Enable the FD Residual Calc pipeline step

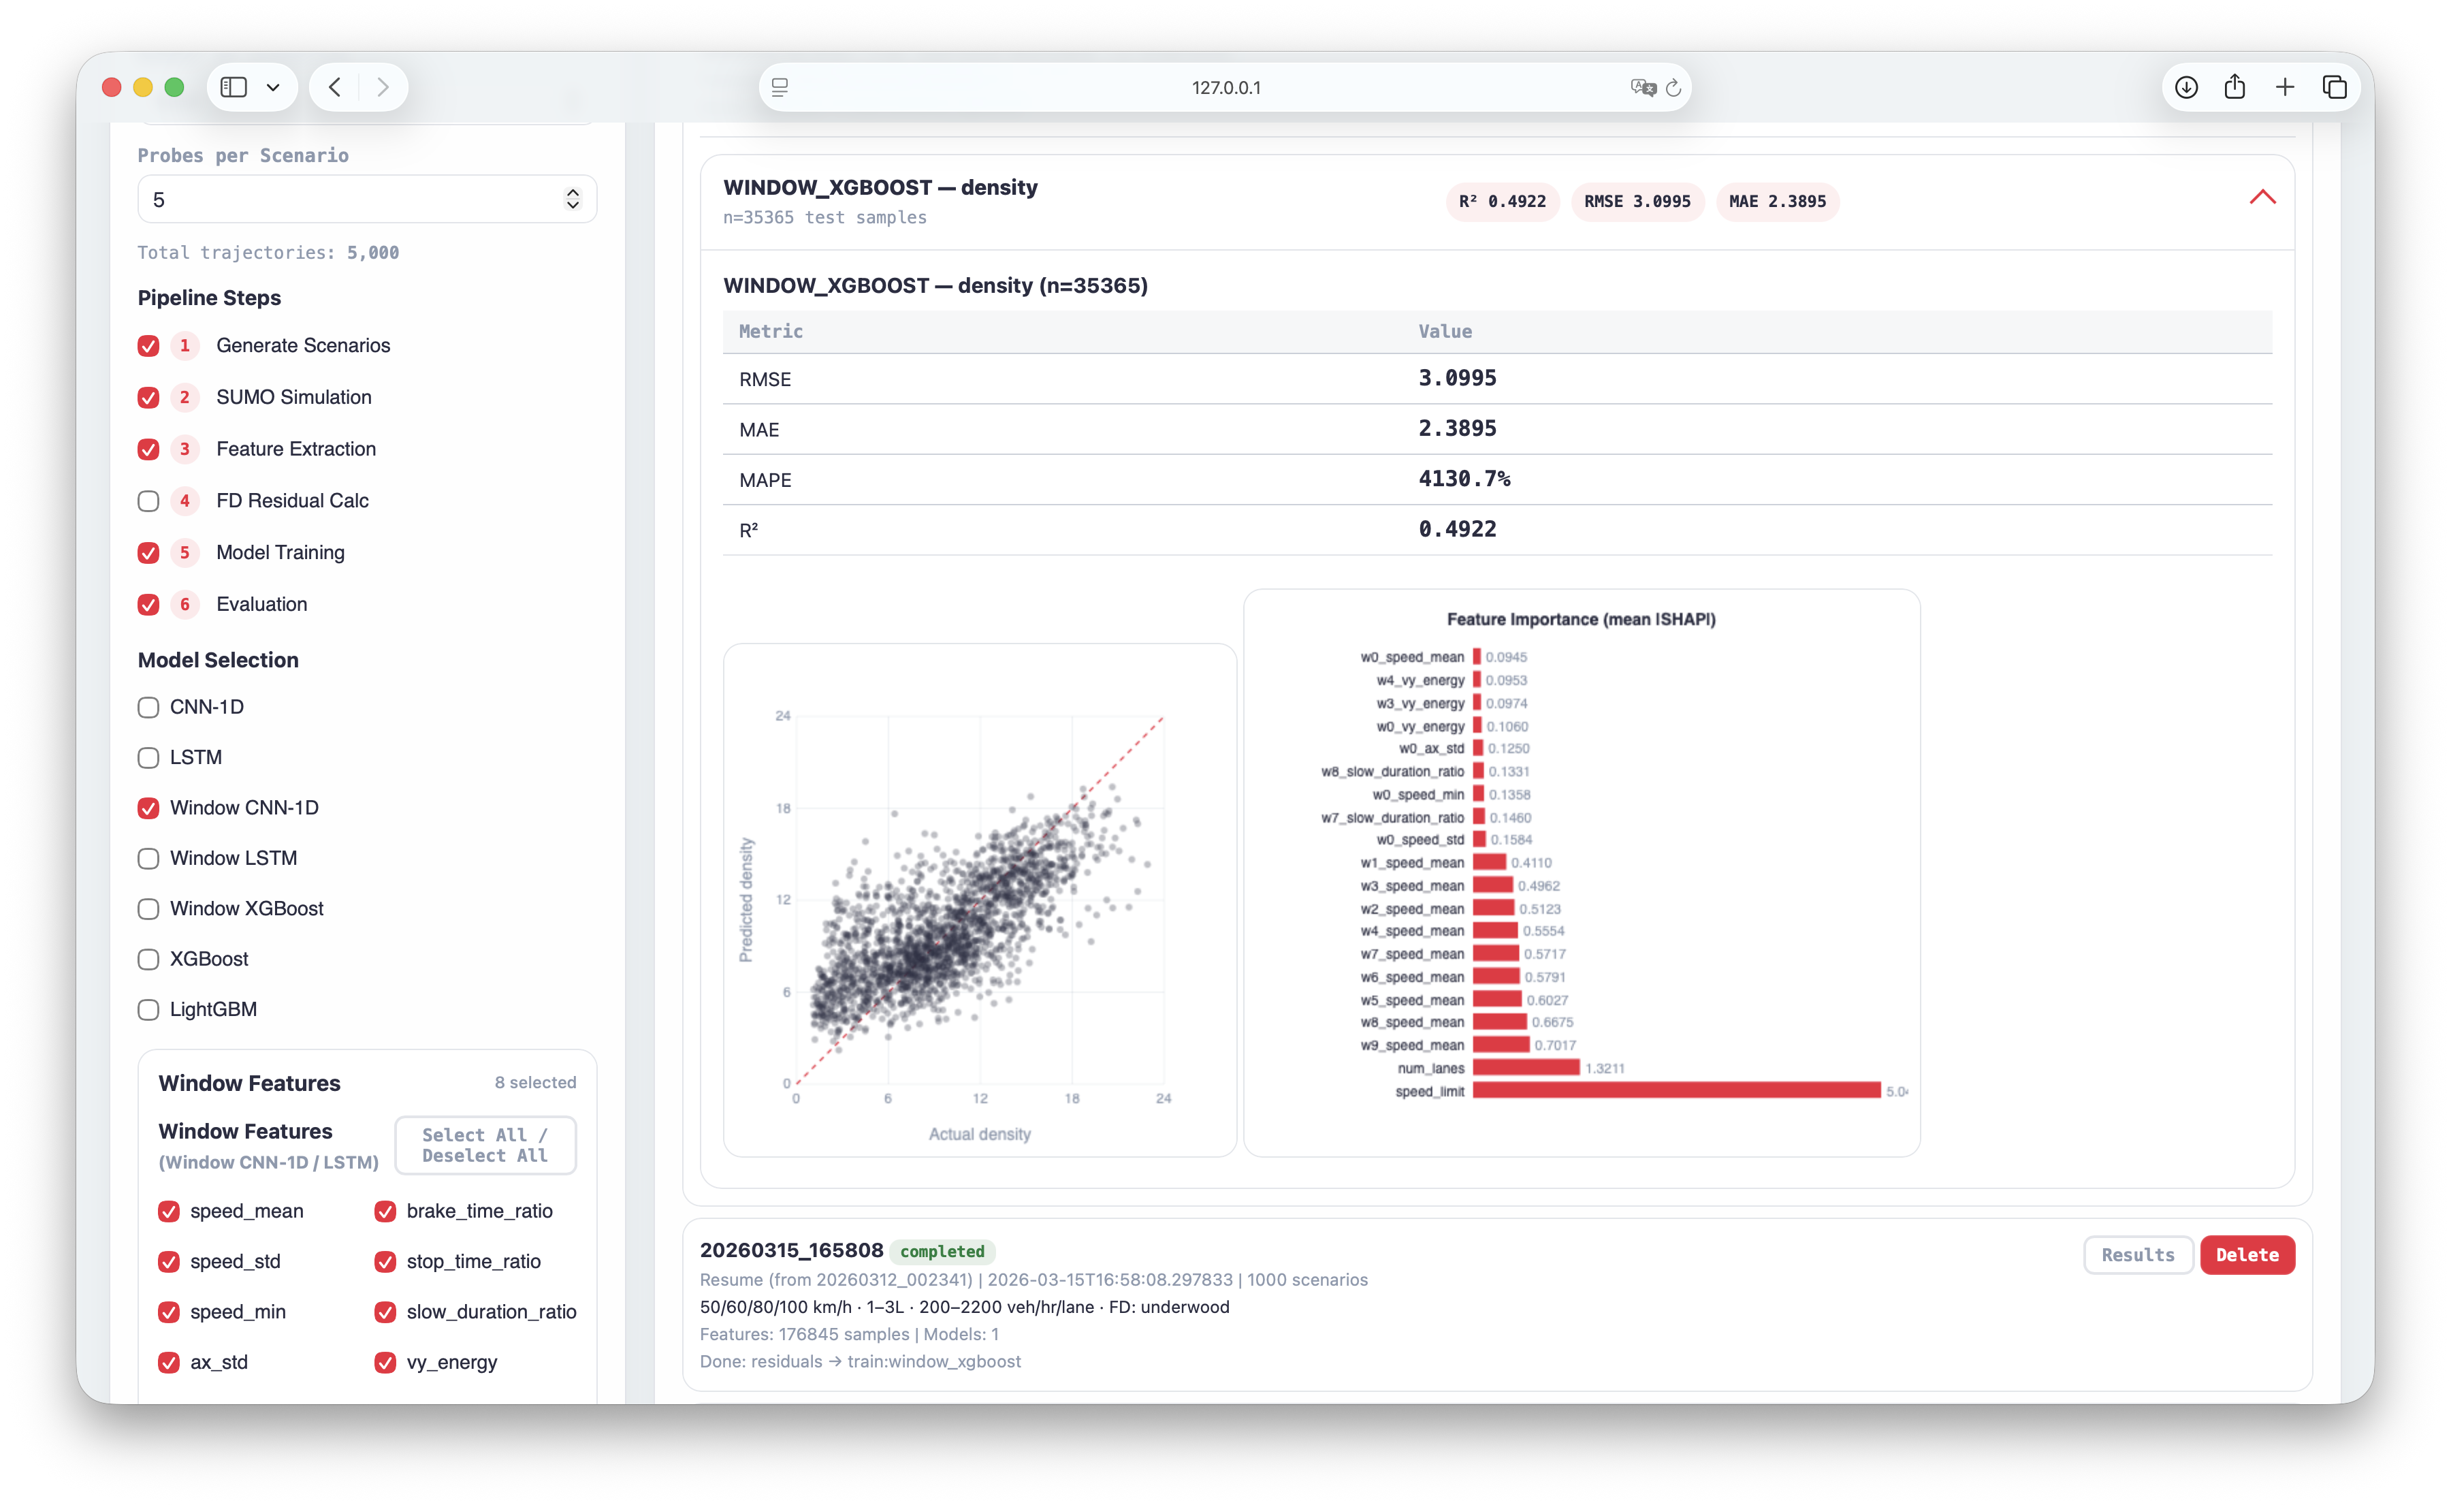[148, 502]
